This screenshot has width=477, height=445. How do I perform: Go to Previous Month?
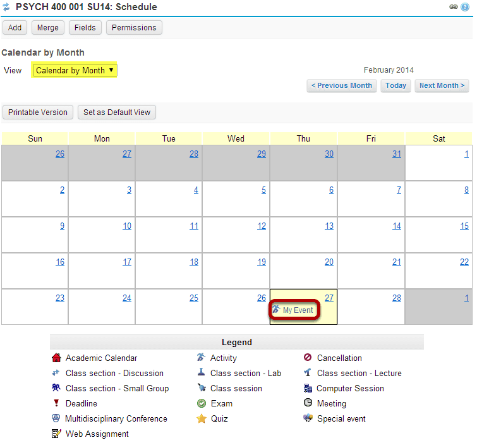click(x=342, y=85)
